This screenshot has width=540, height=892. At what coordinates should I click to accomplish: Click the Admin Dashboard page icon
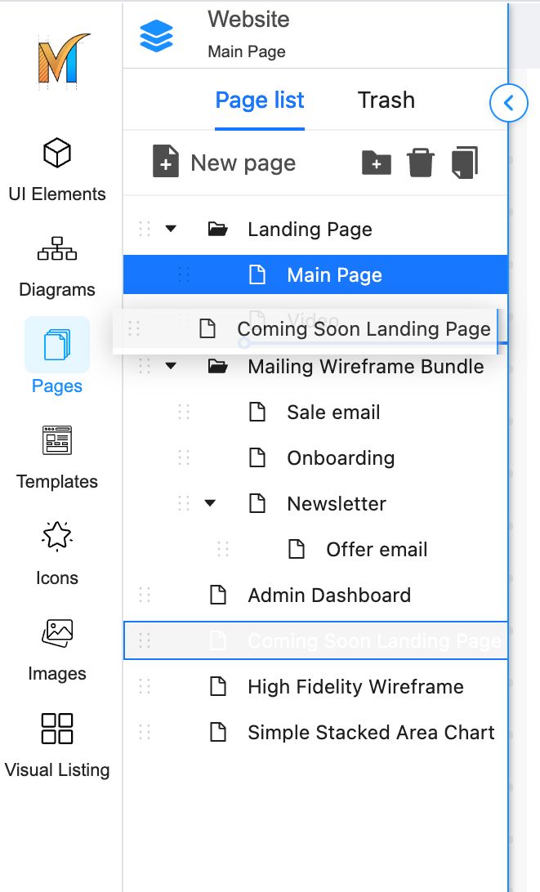click(x=218, y=595)
